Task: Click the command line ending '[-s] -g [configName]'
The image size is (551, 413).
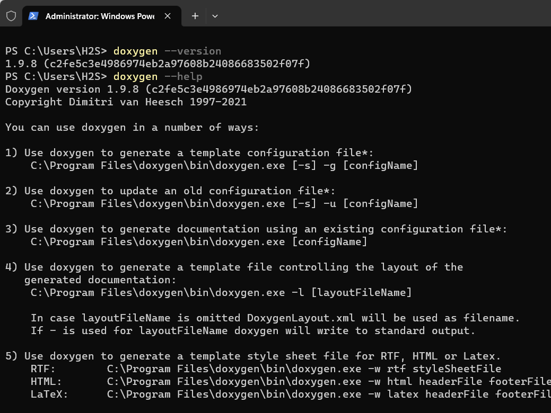Action: [224, 166]
